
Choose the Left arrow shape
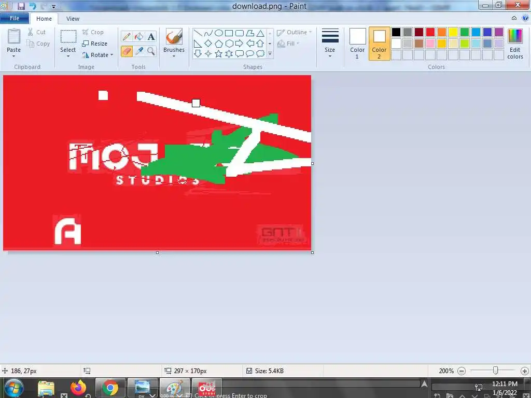[x=250, y=44]
